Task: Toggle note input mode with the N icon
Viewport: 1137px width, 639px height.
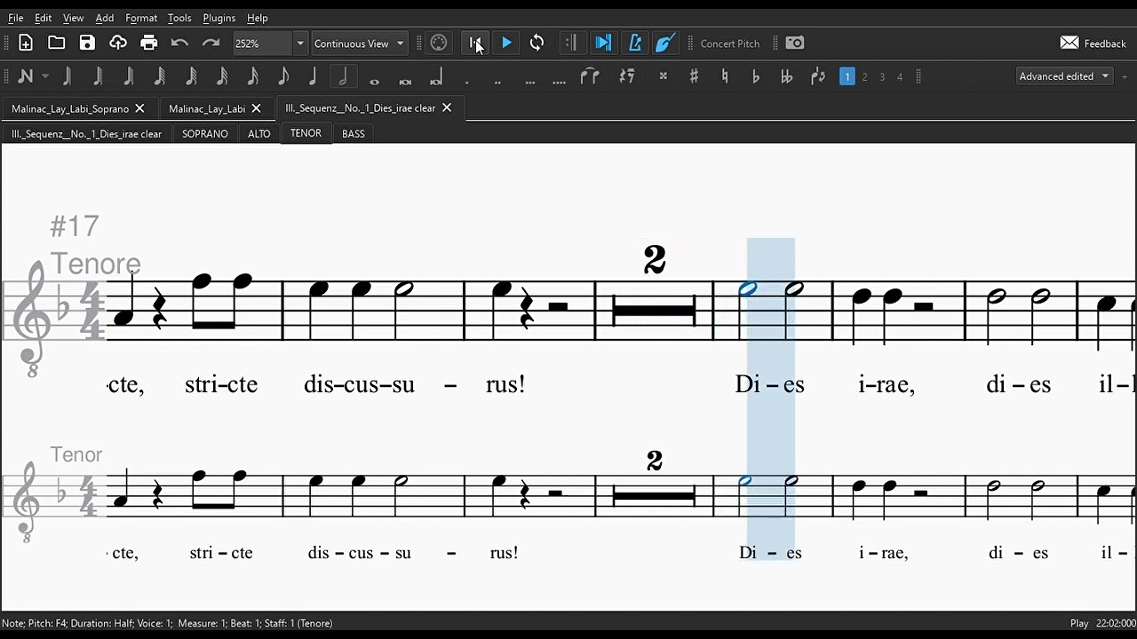Action: coord(26,76)
